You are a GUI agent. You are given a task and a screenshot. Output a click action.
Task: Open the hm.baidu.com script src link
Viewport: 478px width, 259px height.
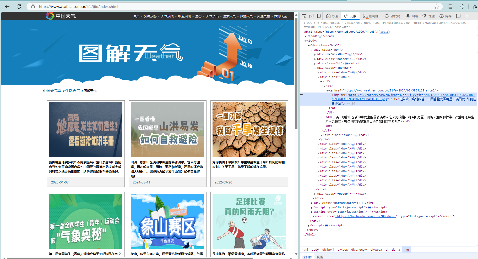[366, 216]
